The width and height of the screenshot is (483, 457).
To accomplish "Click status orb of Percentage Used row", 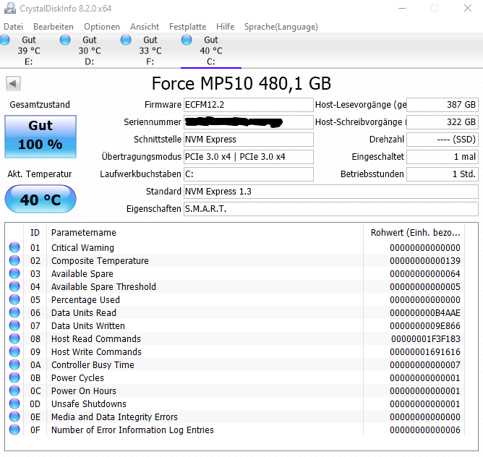I will click(14, 299).
